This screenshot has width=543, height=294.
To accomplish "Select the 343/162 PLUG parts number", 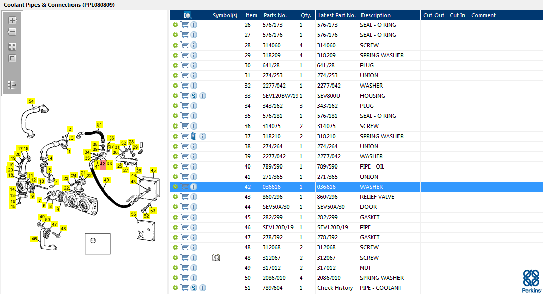I will tap(273, 106).
